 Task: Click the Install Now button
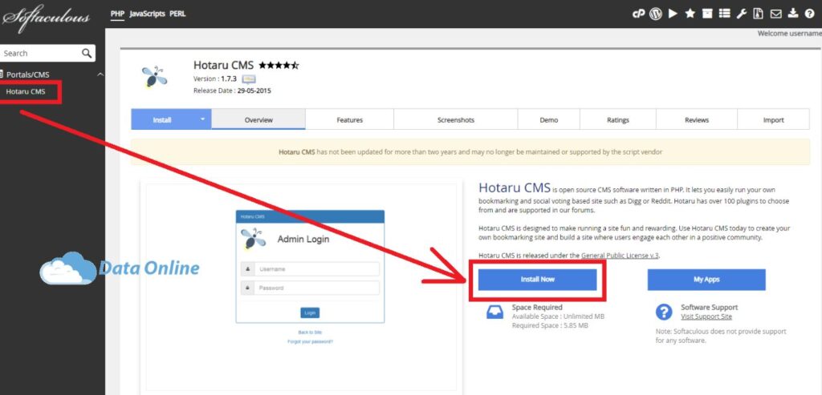click(x=537, y=280)
